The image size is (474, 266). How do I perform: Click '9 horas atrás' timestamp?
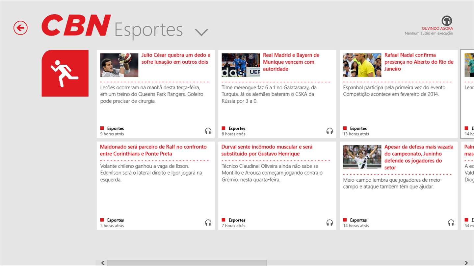(x=112, y=134)
